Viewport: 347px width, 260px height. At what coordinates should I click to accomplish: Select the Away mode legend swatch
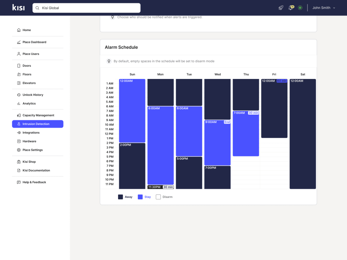pos(120,197)
